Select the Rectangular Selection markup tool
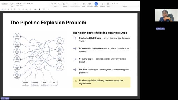This screenshot has height=100, width=178. pyautogui.click(x=5, y=9)
